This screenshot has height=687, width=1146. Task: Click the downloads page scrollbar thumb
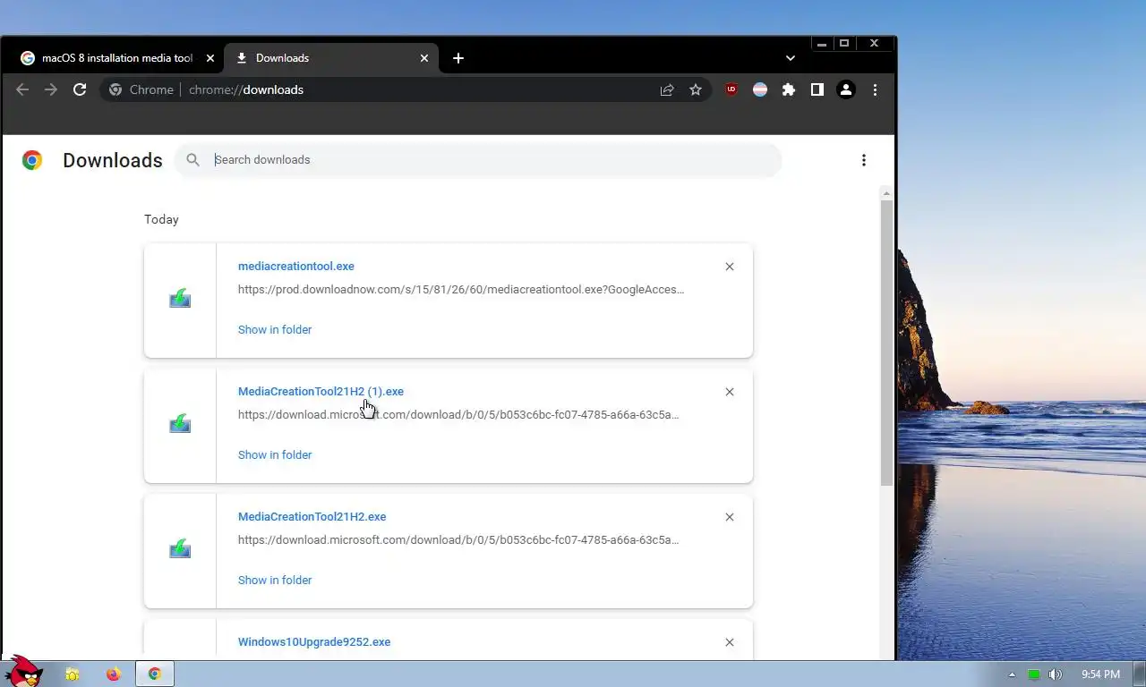tap(886, 343)
